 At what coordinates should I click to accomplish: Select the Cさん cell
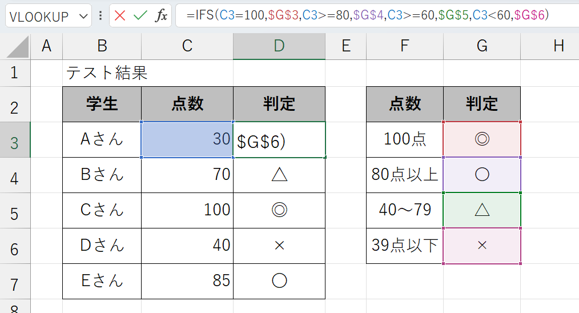click(102, 211)
